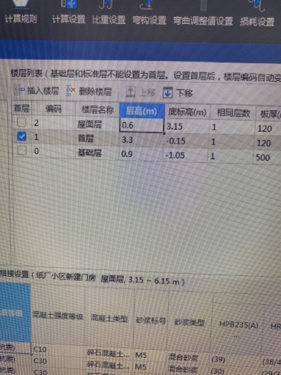
Task: Click 上移 move-up button
Action: pyautogui.click(x=140, y=92)
